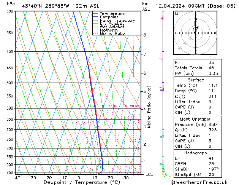Viewport: 239px width, 185px height.
Task: Click the 5 km altitude label
Action: 145,92
